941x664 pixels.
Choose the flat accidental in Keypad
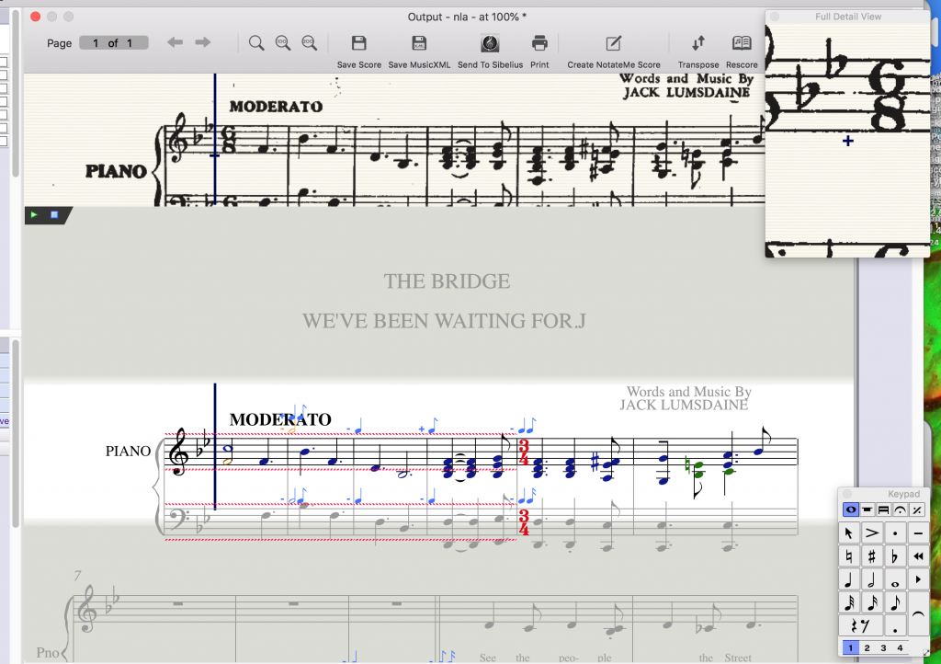tap(895, 556)
